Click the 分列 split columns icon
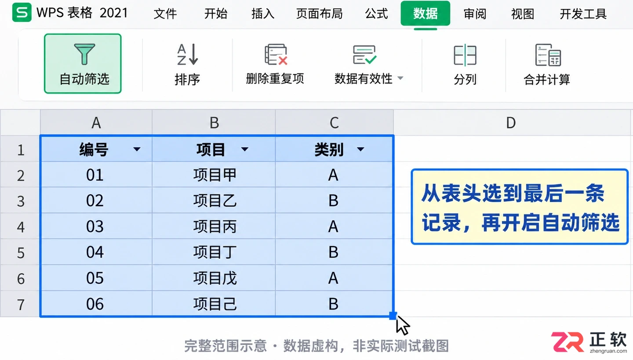The image size is (633, 360). (x=465, y=55)
